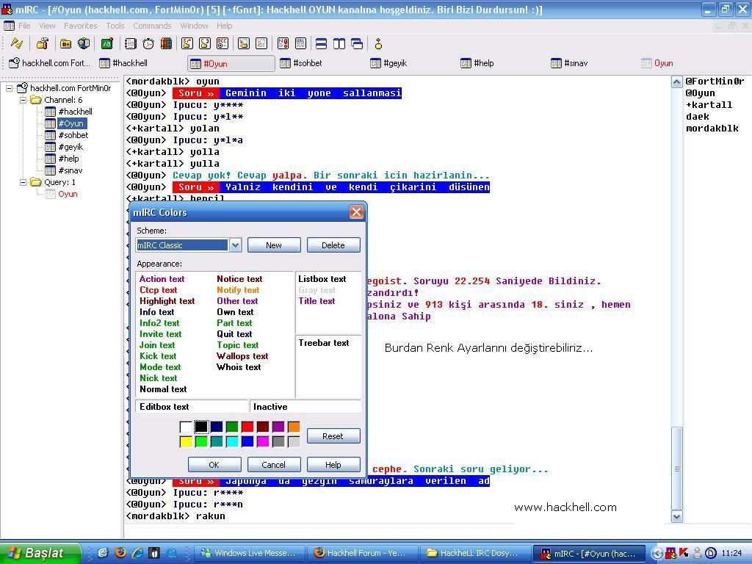Collapse the Channel: 6 folder
Screen dimensions: 752x564
[23, 100]
